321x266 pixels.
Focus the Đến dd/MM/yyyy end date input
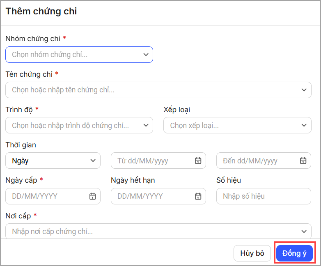(x=256, y=161)
